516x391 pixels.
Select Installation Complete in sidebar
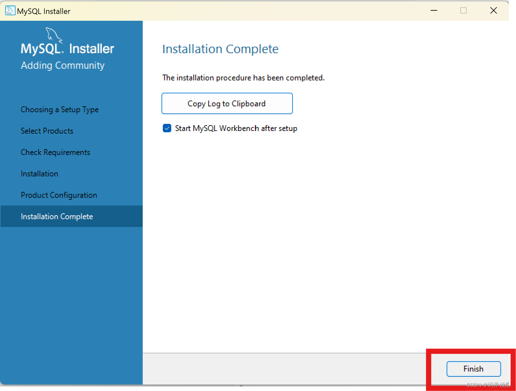click(71, 216)
